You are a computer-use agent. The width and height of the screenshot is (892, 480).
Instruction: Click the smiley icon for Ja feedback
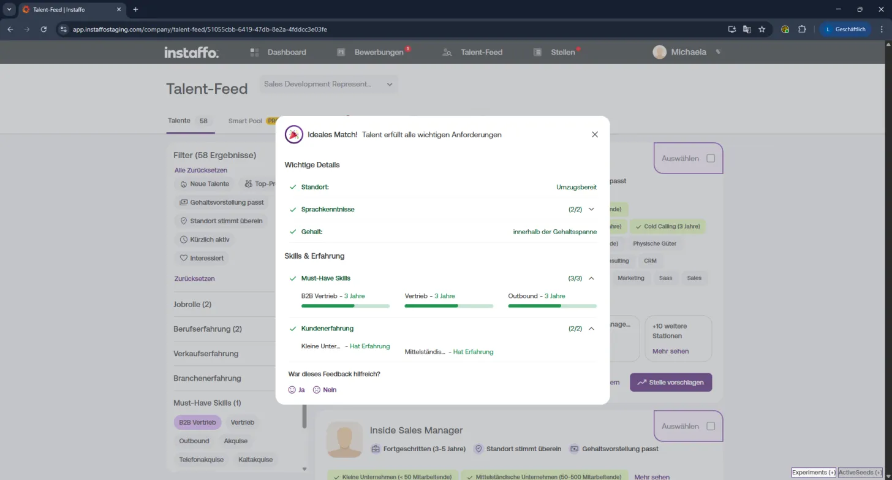point(292,390)
